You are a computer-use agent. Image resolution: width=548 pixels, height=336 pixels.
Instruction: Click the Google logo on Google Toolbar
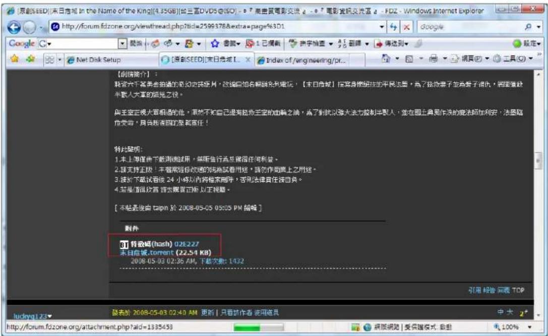(x=22, y=44)
